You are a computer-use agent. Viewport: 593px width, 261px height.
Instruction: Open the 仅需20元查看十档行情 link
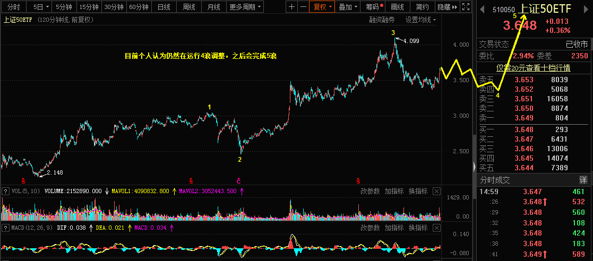point(533,68)
